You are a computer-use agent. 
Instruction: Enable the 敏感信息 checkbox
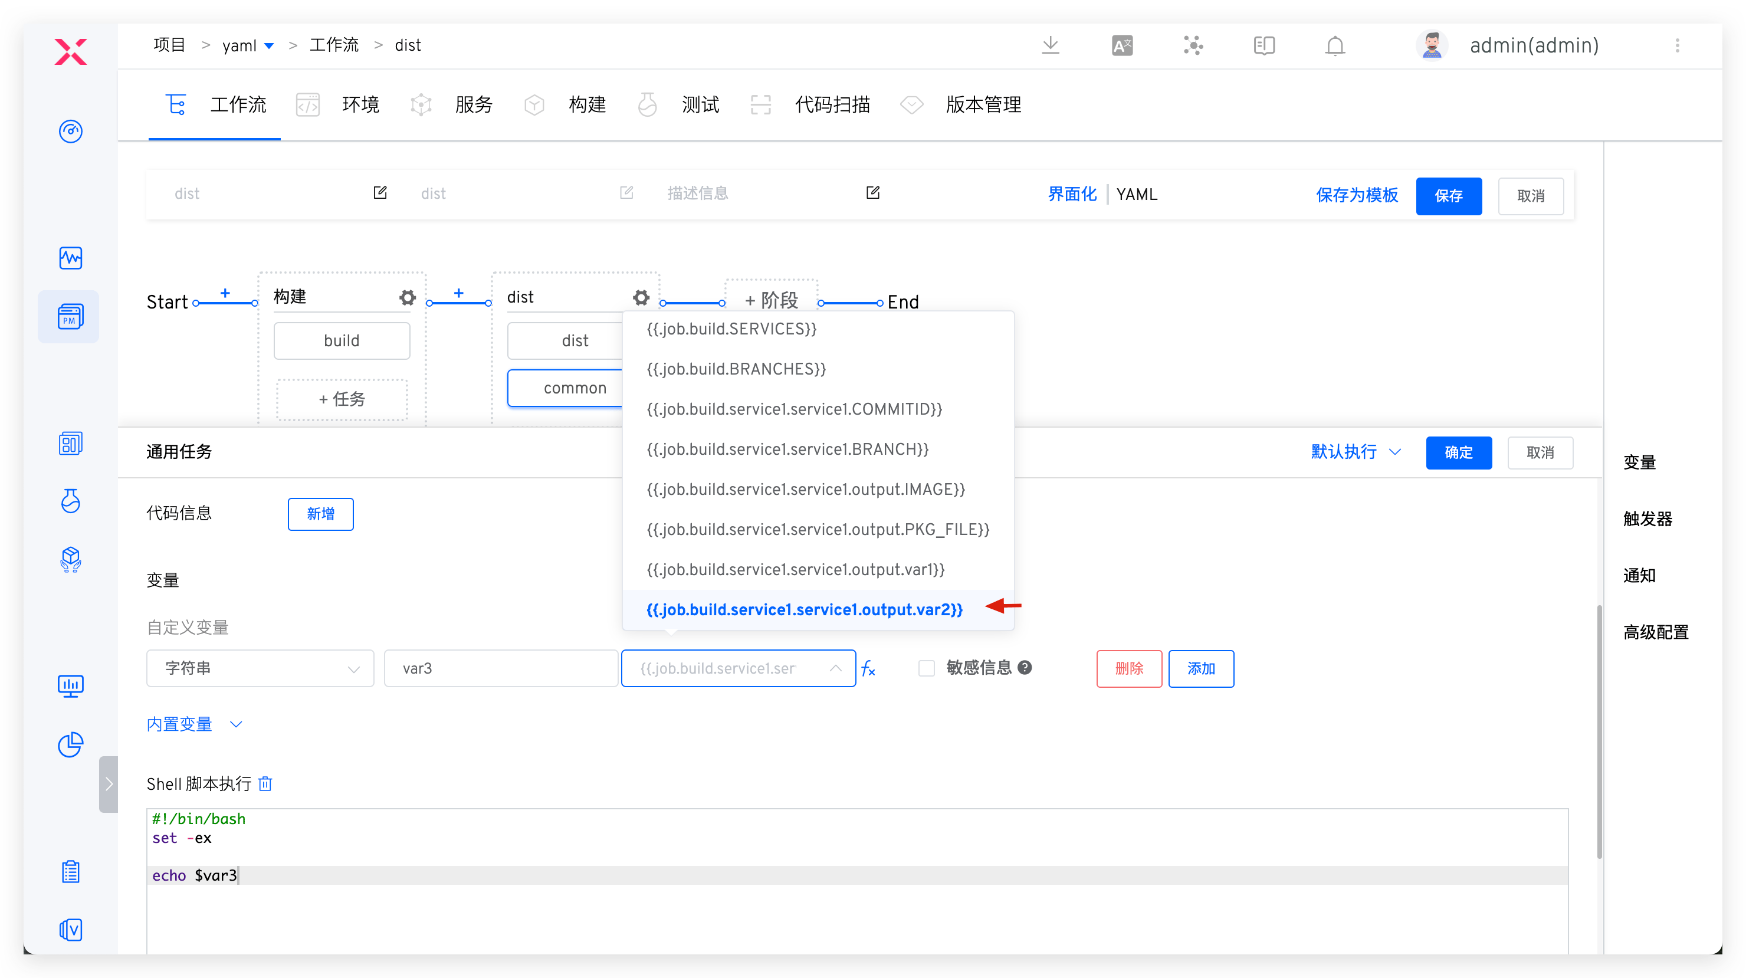coord(926,668)
